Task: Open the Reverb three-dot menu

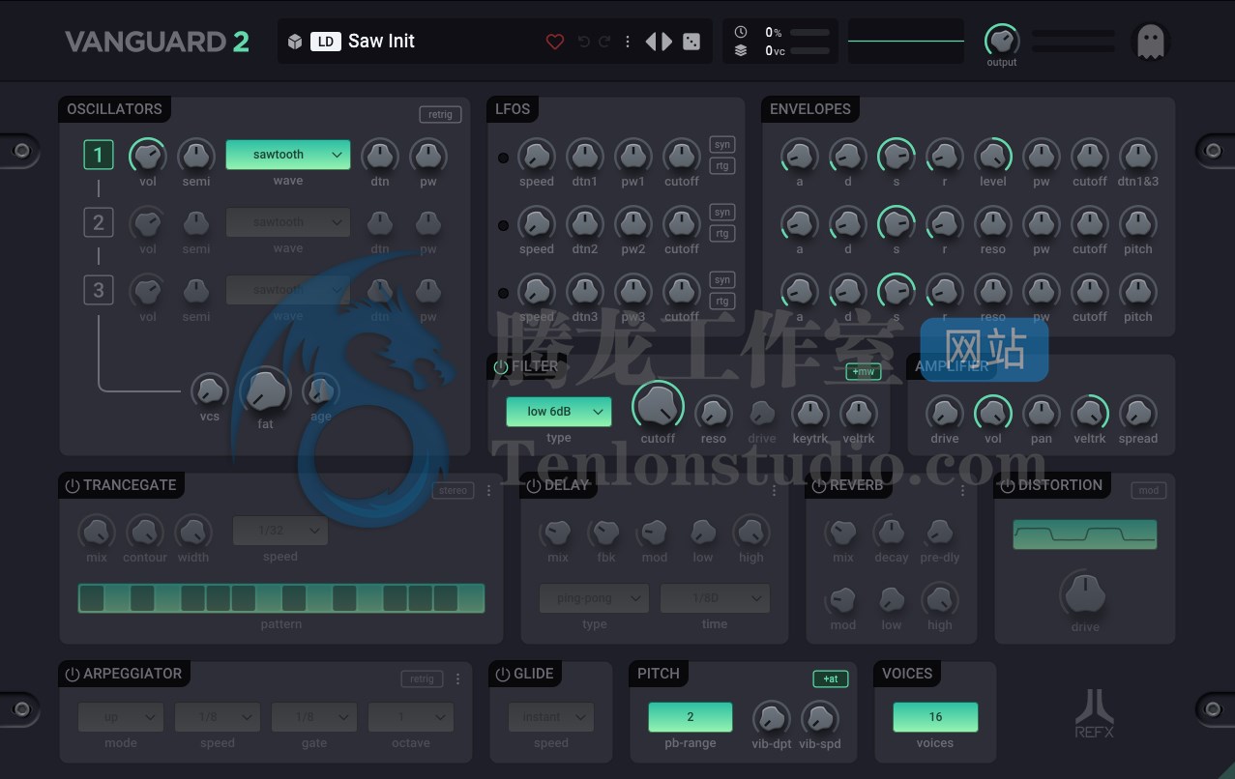Action: [962, 491]
